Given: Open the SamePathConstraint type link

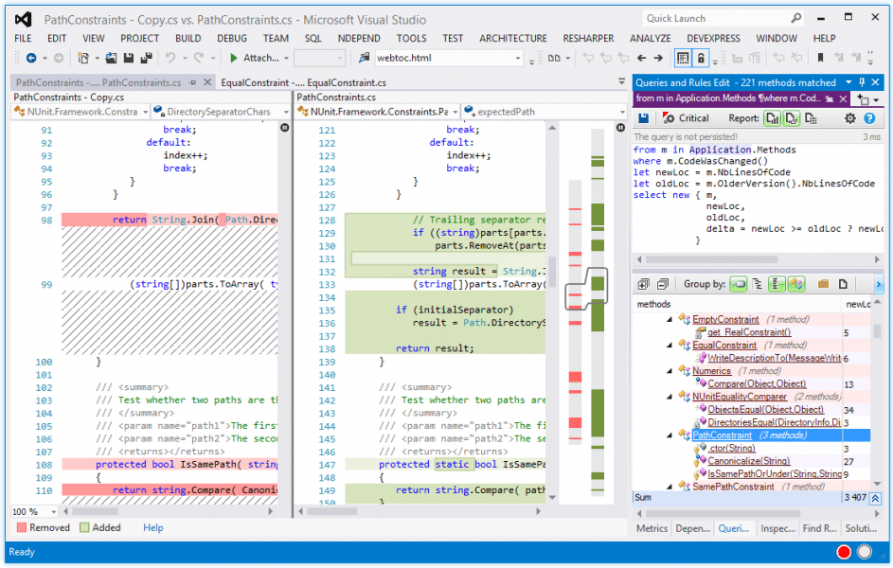Looking at the screenshot, I should (733, 487).
